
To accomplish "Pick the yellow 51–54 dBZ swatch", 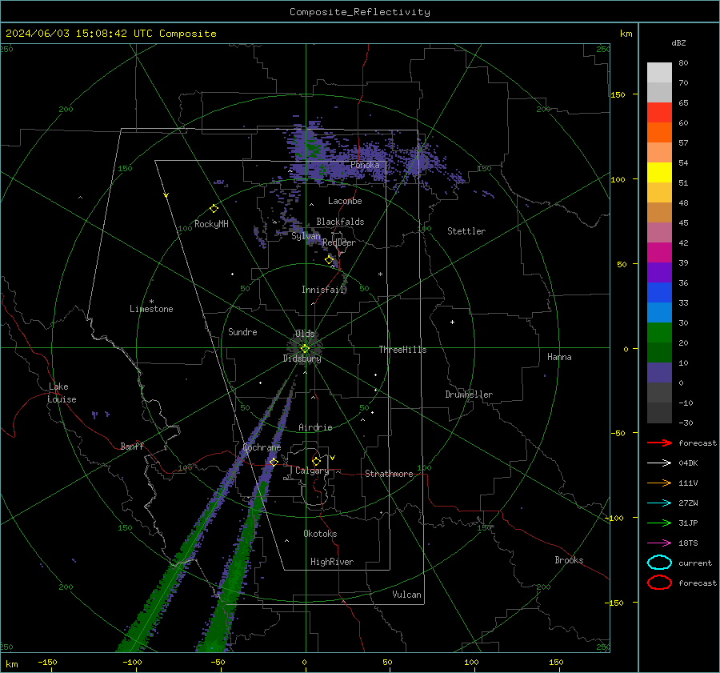I will [x=659, y=173].
